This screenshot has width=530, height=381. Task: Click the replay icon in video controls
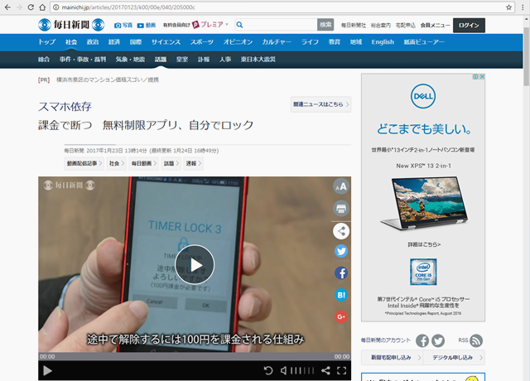[x=268, y=370]
